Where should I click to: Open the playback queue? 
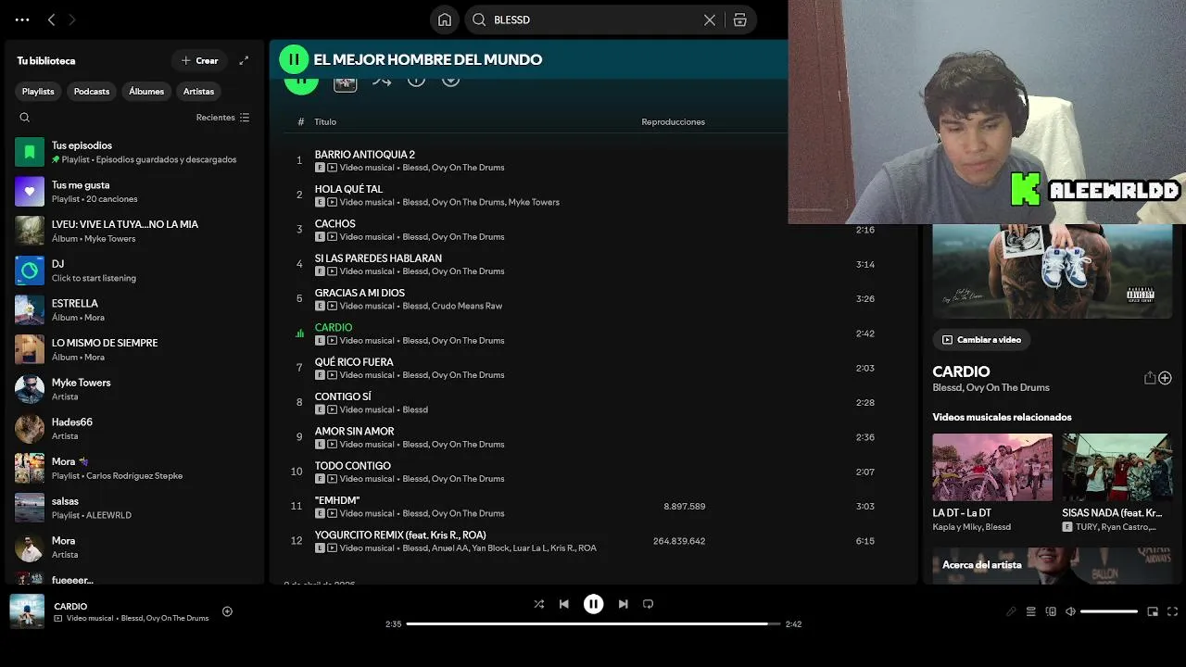(x=1030, y=611)
